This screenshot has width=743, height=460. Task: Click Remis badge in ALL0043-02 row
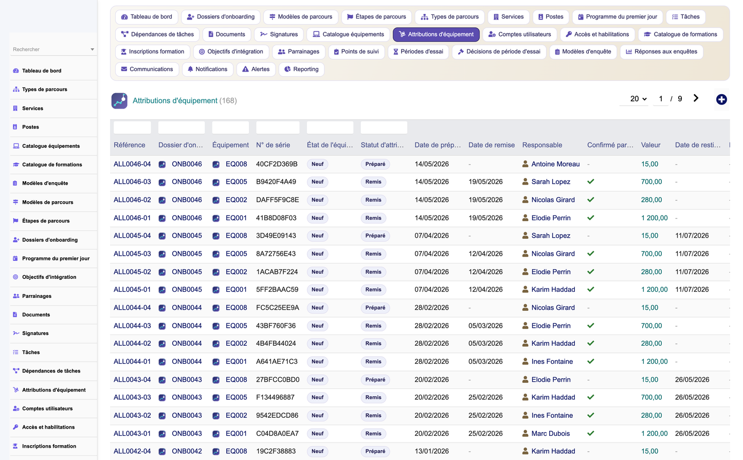click(x=373, y=416)
